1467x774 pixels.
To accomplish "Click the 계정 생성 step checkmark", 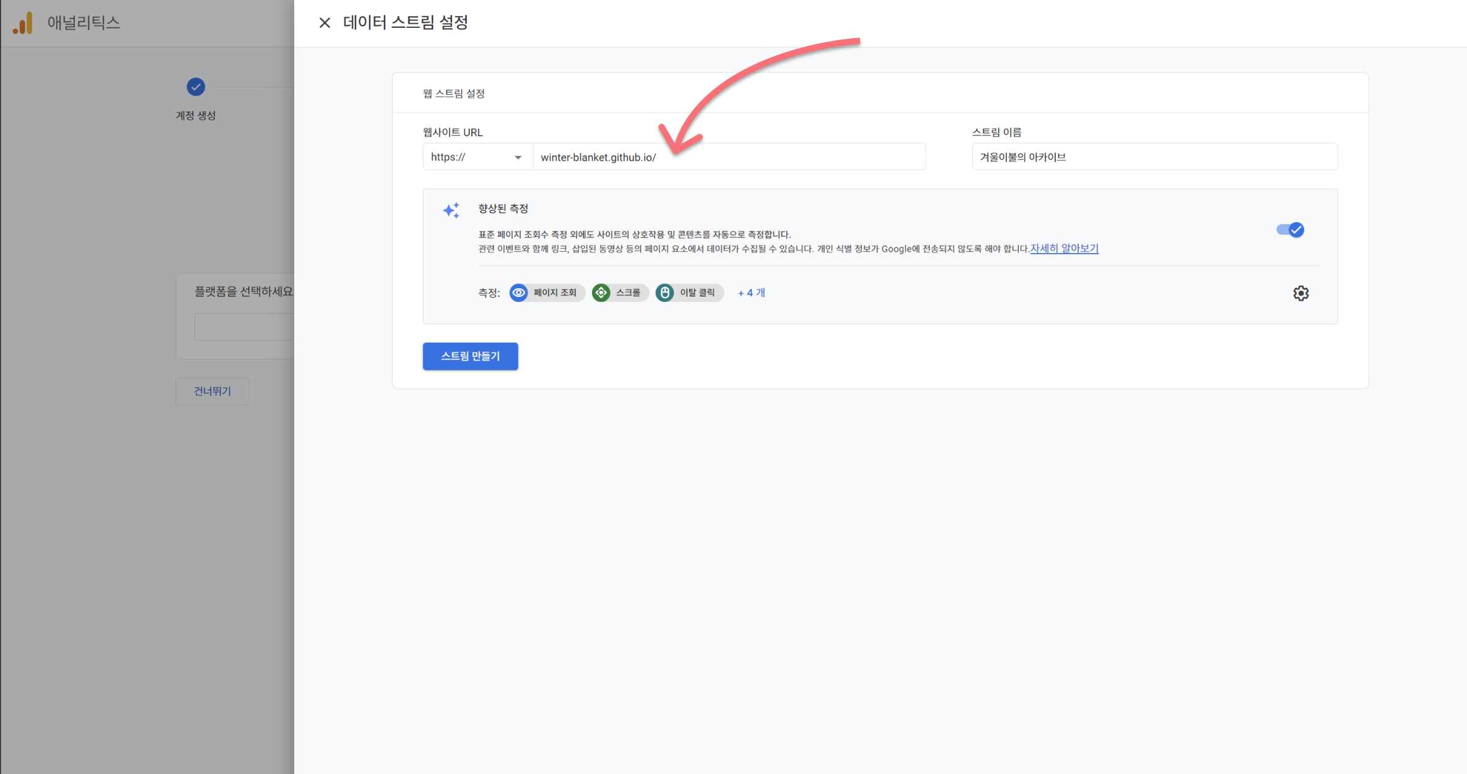I will click(196, 87).
